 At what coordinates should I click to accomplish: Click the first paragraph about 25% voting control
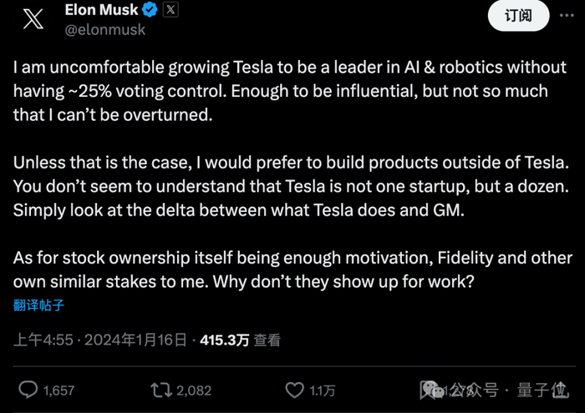pos(280,92)
